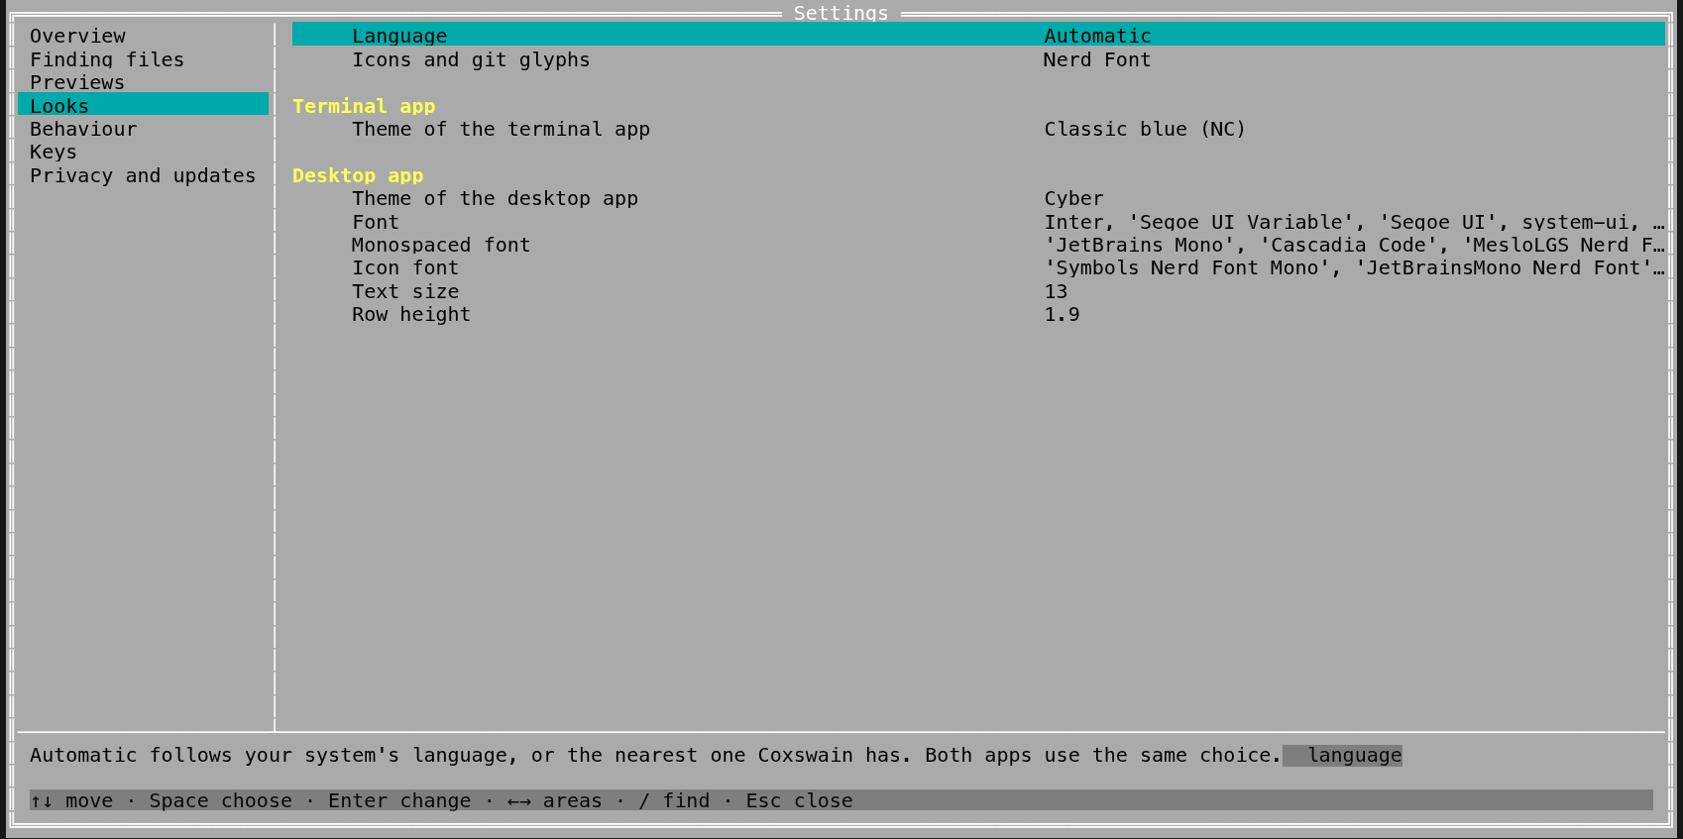This screenshot has height=839, width=1683.
Task: Edit the font value starting with Inter
Action: coord(1354,222)
